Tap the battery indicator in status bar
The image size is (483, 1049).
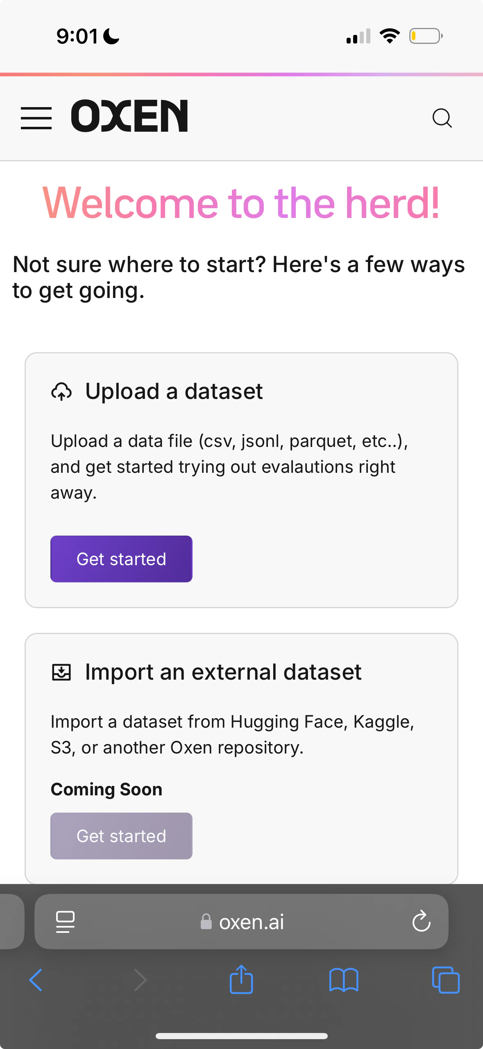[x=426, y=36]
